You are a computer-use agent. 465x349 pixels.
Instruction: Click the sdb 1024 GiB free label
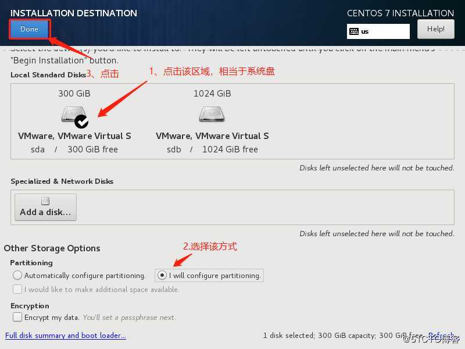coord(212,149)
